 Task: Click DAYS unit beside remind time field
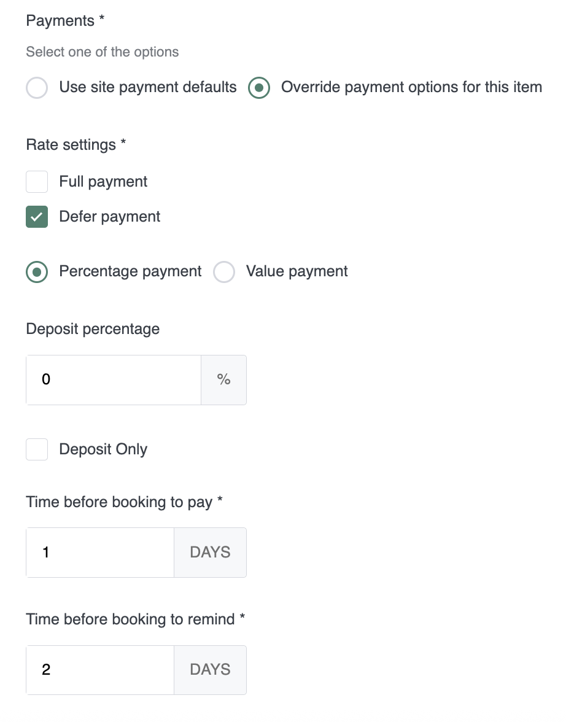pyautogui.click(x=210, y=670)
